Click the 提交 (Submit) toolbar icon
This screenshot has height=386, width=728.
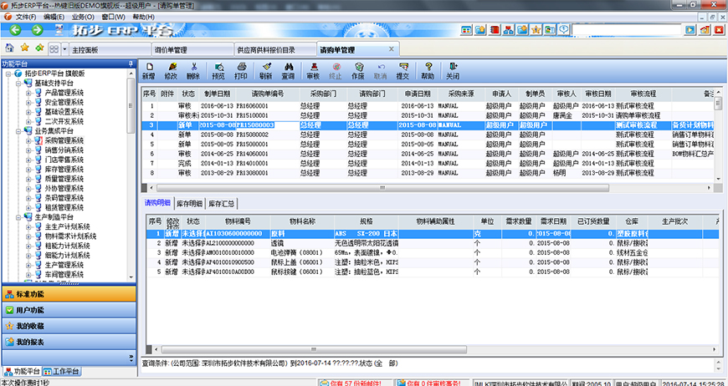click(x=403, y=70)
